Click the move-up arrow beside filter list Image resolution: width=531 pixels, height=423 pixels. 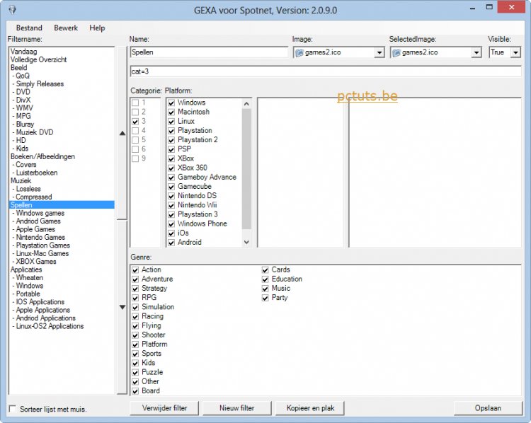pyautogui.click(x=122, y=133)
